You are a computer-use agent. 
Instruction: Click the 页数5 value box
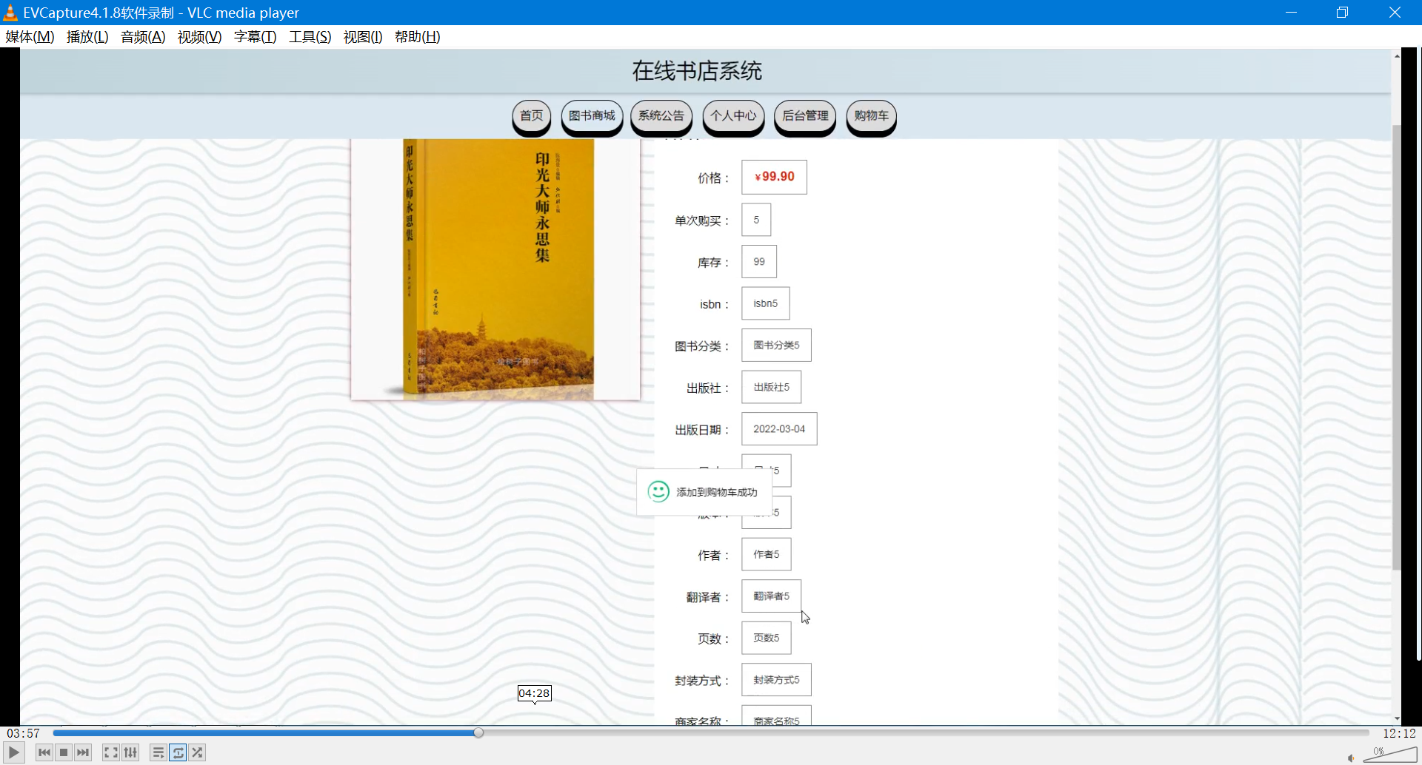tap(767, 638)
